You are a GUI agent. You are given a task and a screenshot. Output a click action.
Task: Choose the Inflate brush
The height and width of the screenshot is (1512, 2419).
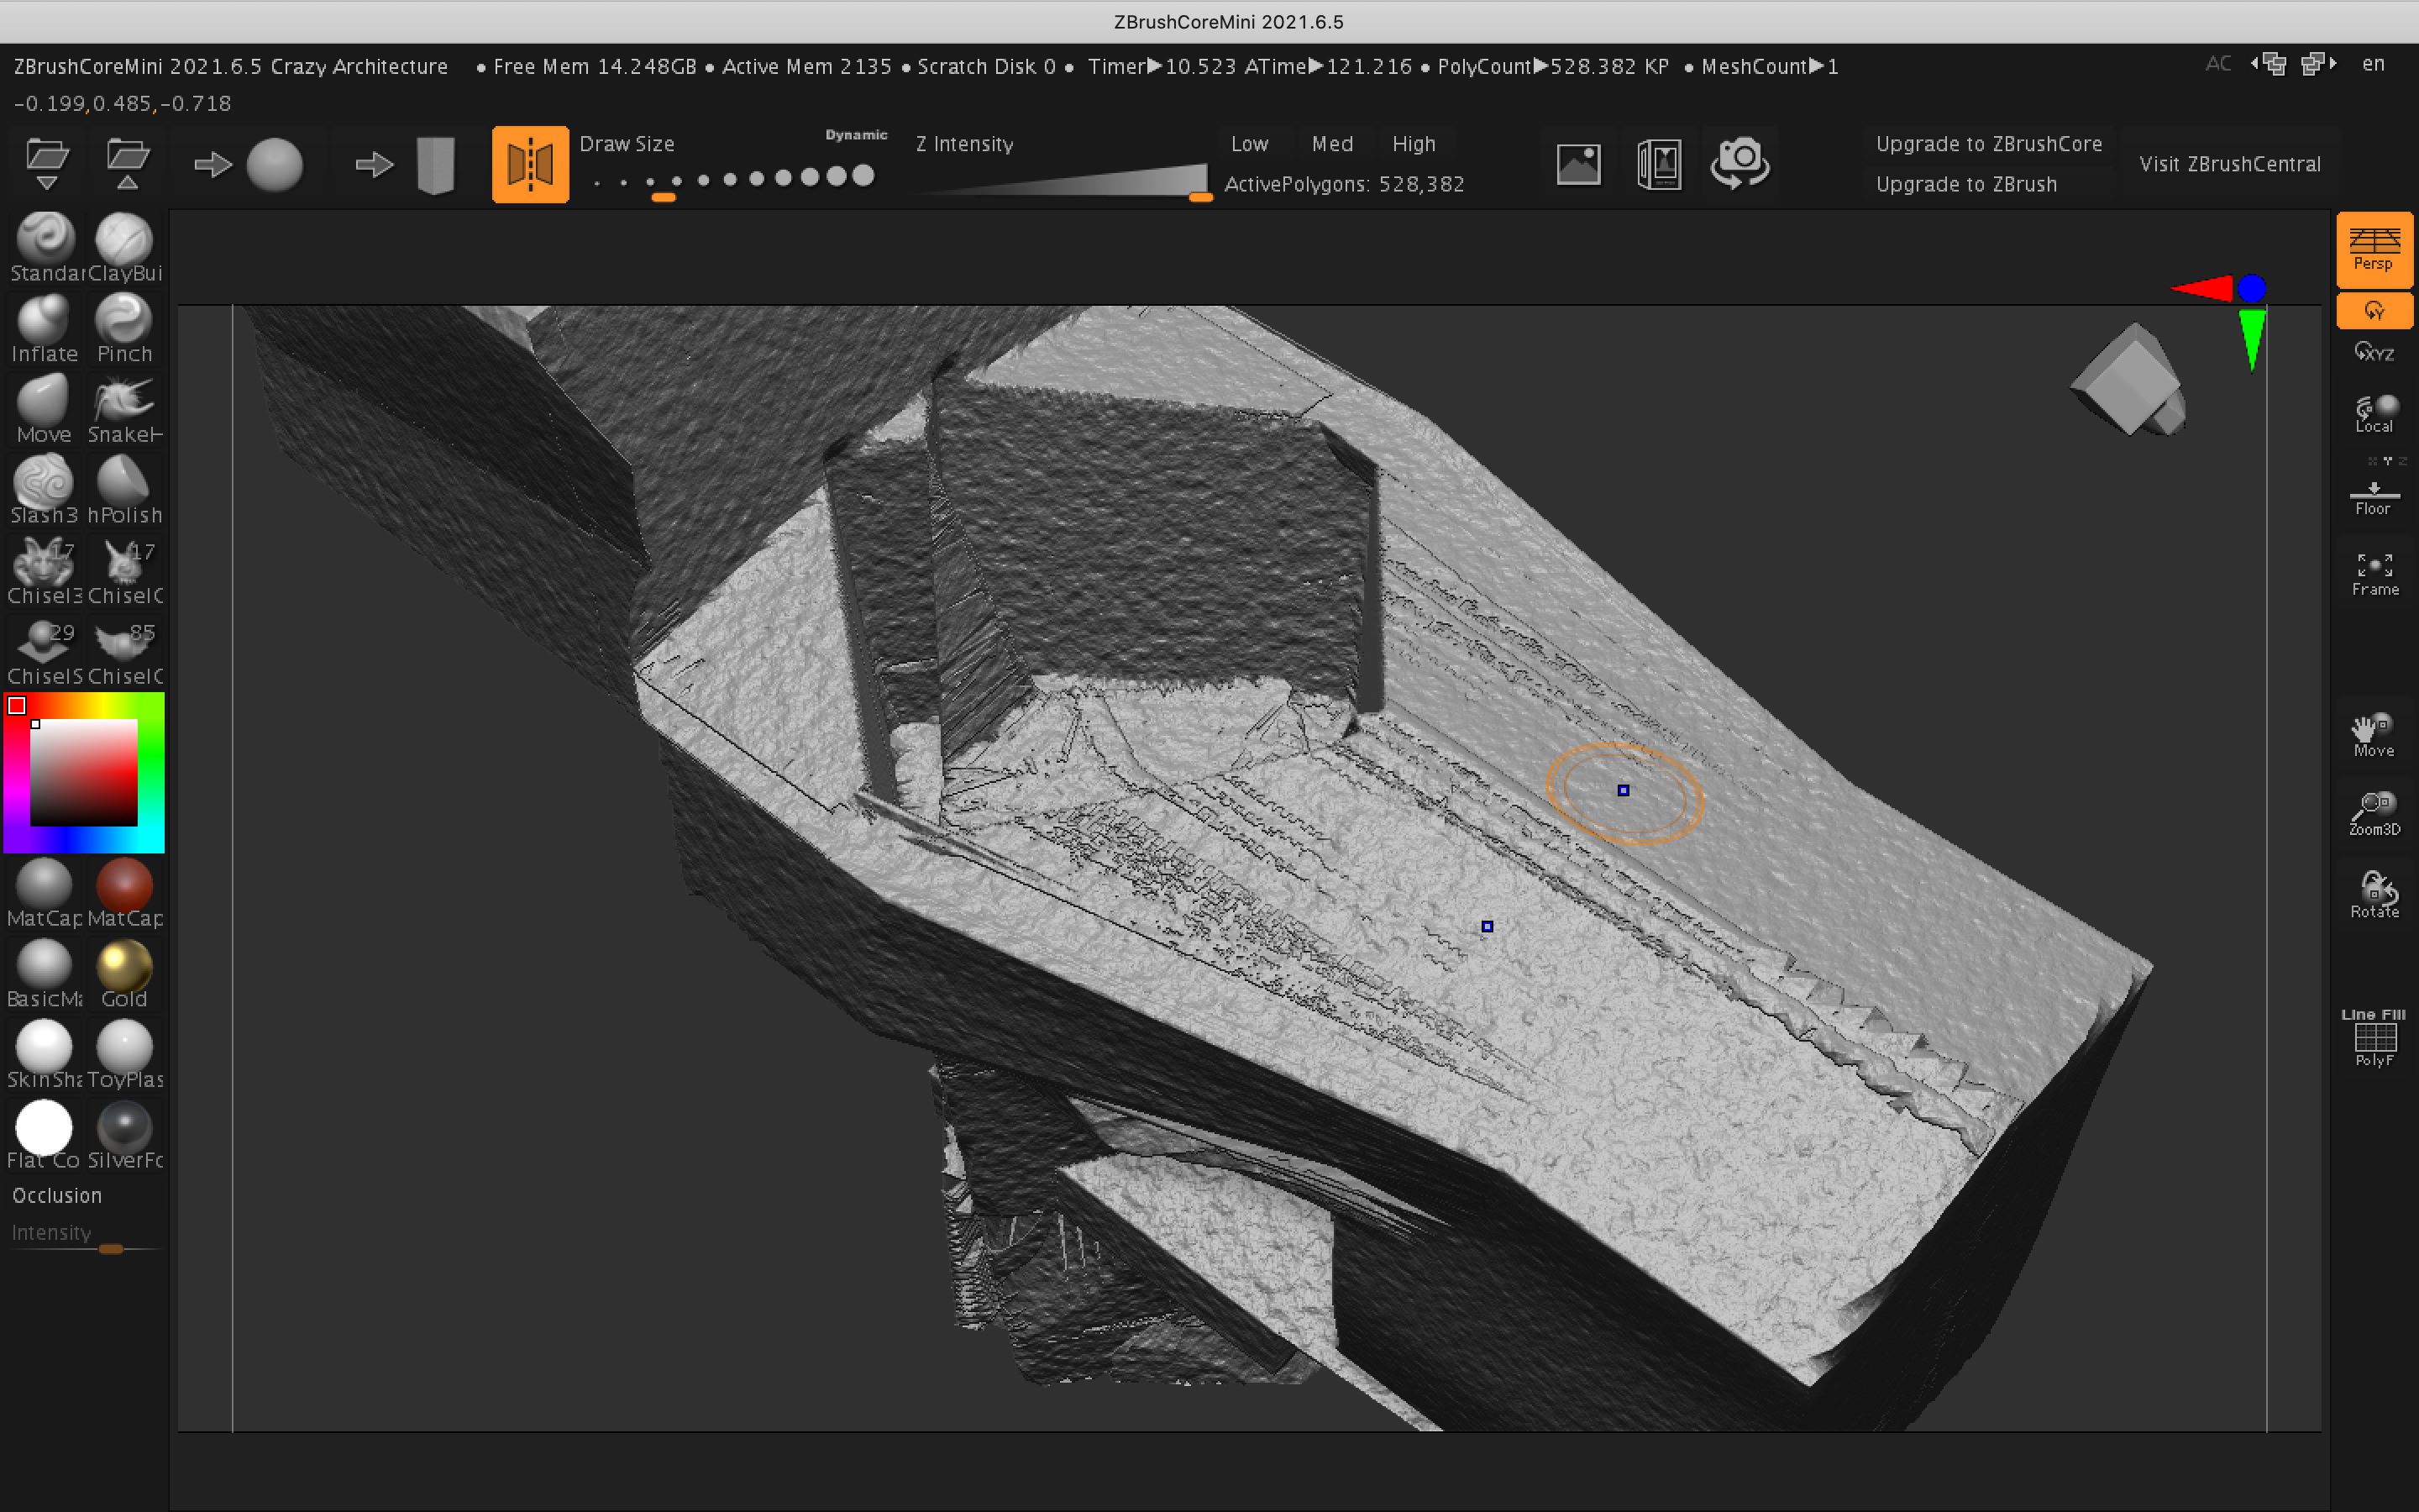[45, 328]
